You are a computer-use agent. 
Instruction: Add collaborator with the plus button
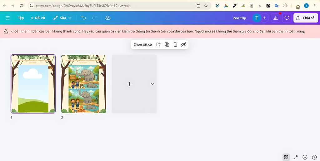point(264,18)
